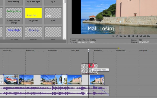Open Generated Media icon on text event
Viewport: 157px width, 98px height.
[91, 65]
